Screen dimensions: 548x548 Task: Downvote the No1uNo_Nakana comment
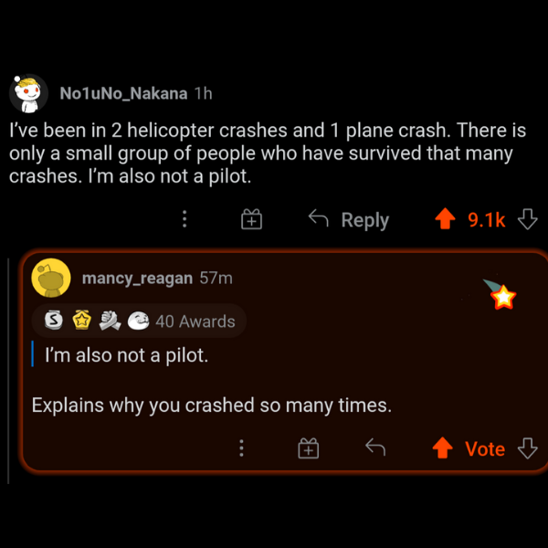(x=527, y=219)
